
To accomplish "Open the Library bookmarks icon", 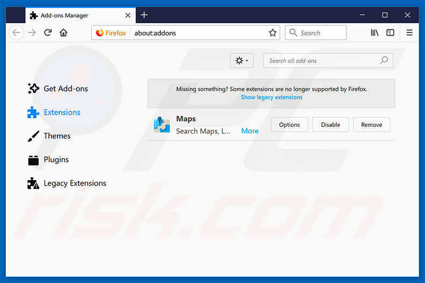I will click(x=374, y=33).
